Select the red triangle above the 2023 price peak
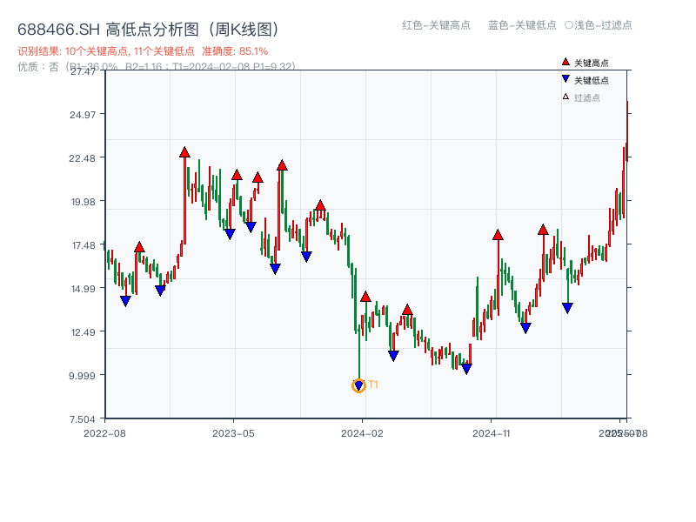Viewport: 696px width, 522px height. pyautogui.click(x=185, y=151)
